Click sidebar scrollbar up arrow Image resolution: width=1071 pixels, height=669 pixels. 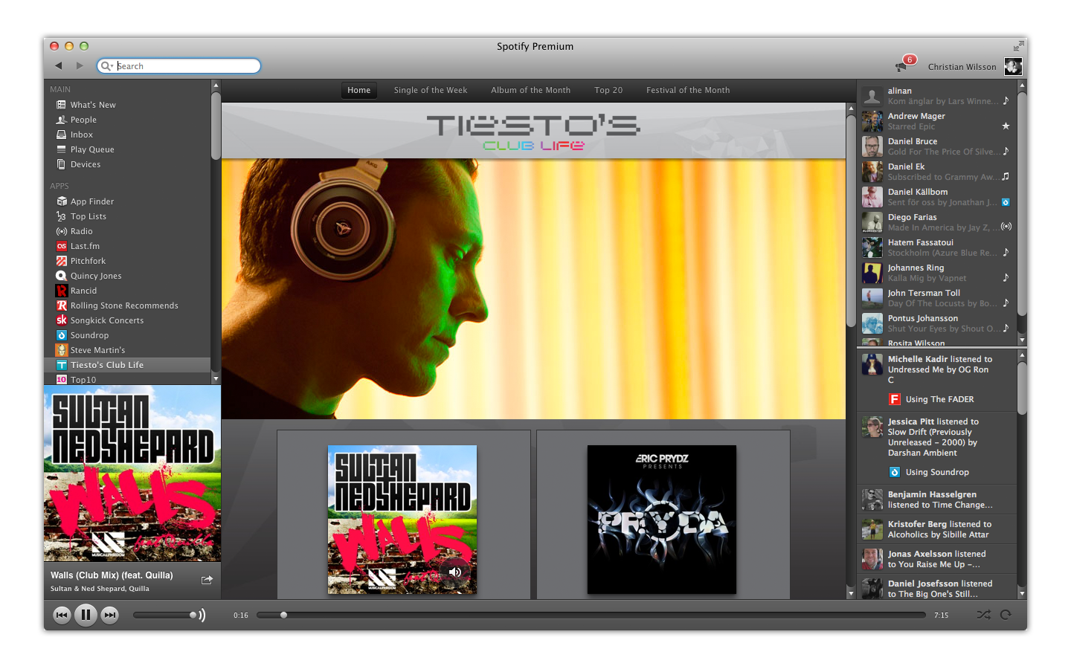216,85
